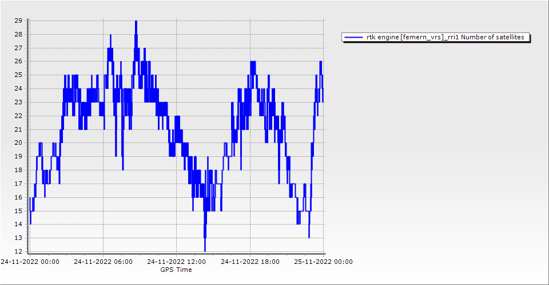The width and height of the screenshot is (549, 285).
Task: Click the '24-11-2022 18:00' x-axis label
Action: 250,262
